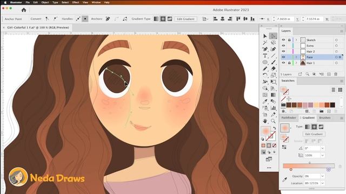This screenshot has height=194, width=346.
Task: Select the Magic Wand tool
Action: pyautogui.click(x=265, y=43)
